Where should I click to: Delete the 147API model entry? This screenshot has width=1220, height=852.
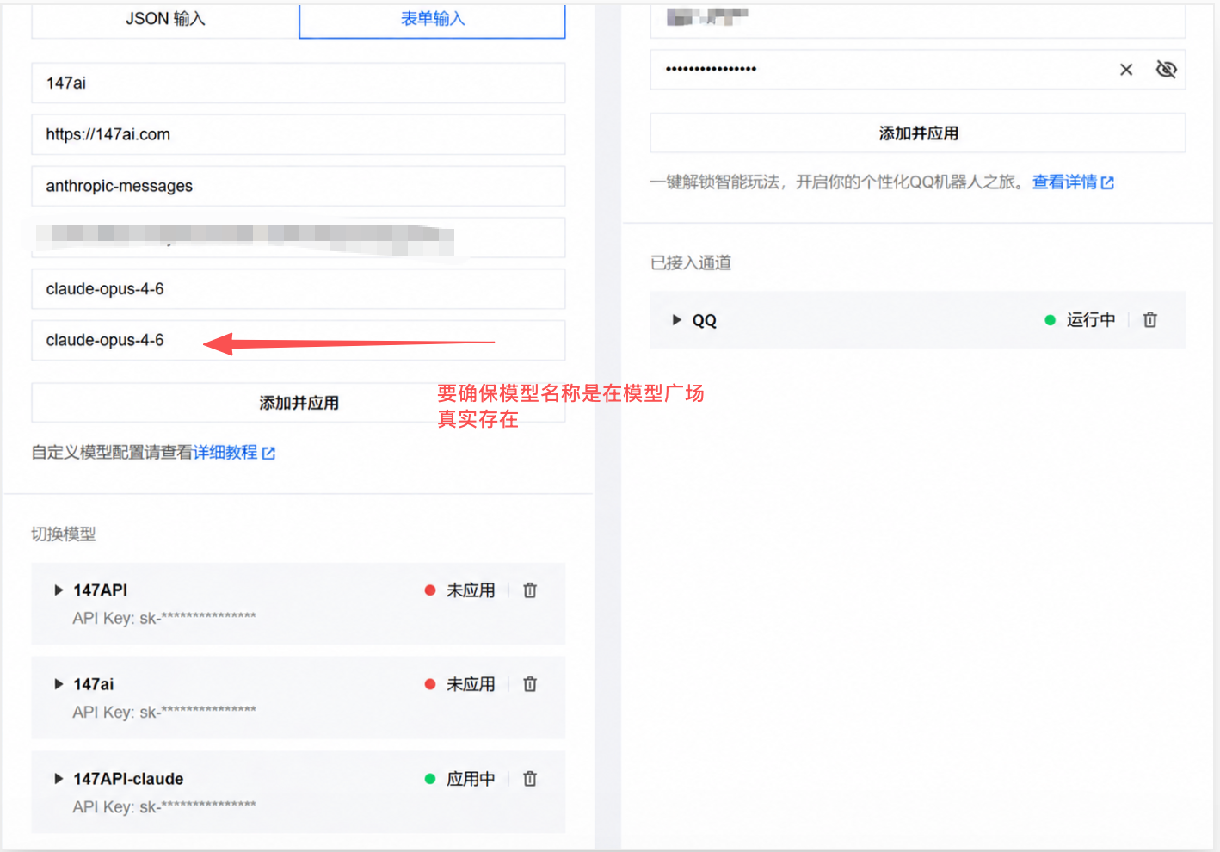pyautogui.click(x=530, y=590)
